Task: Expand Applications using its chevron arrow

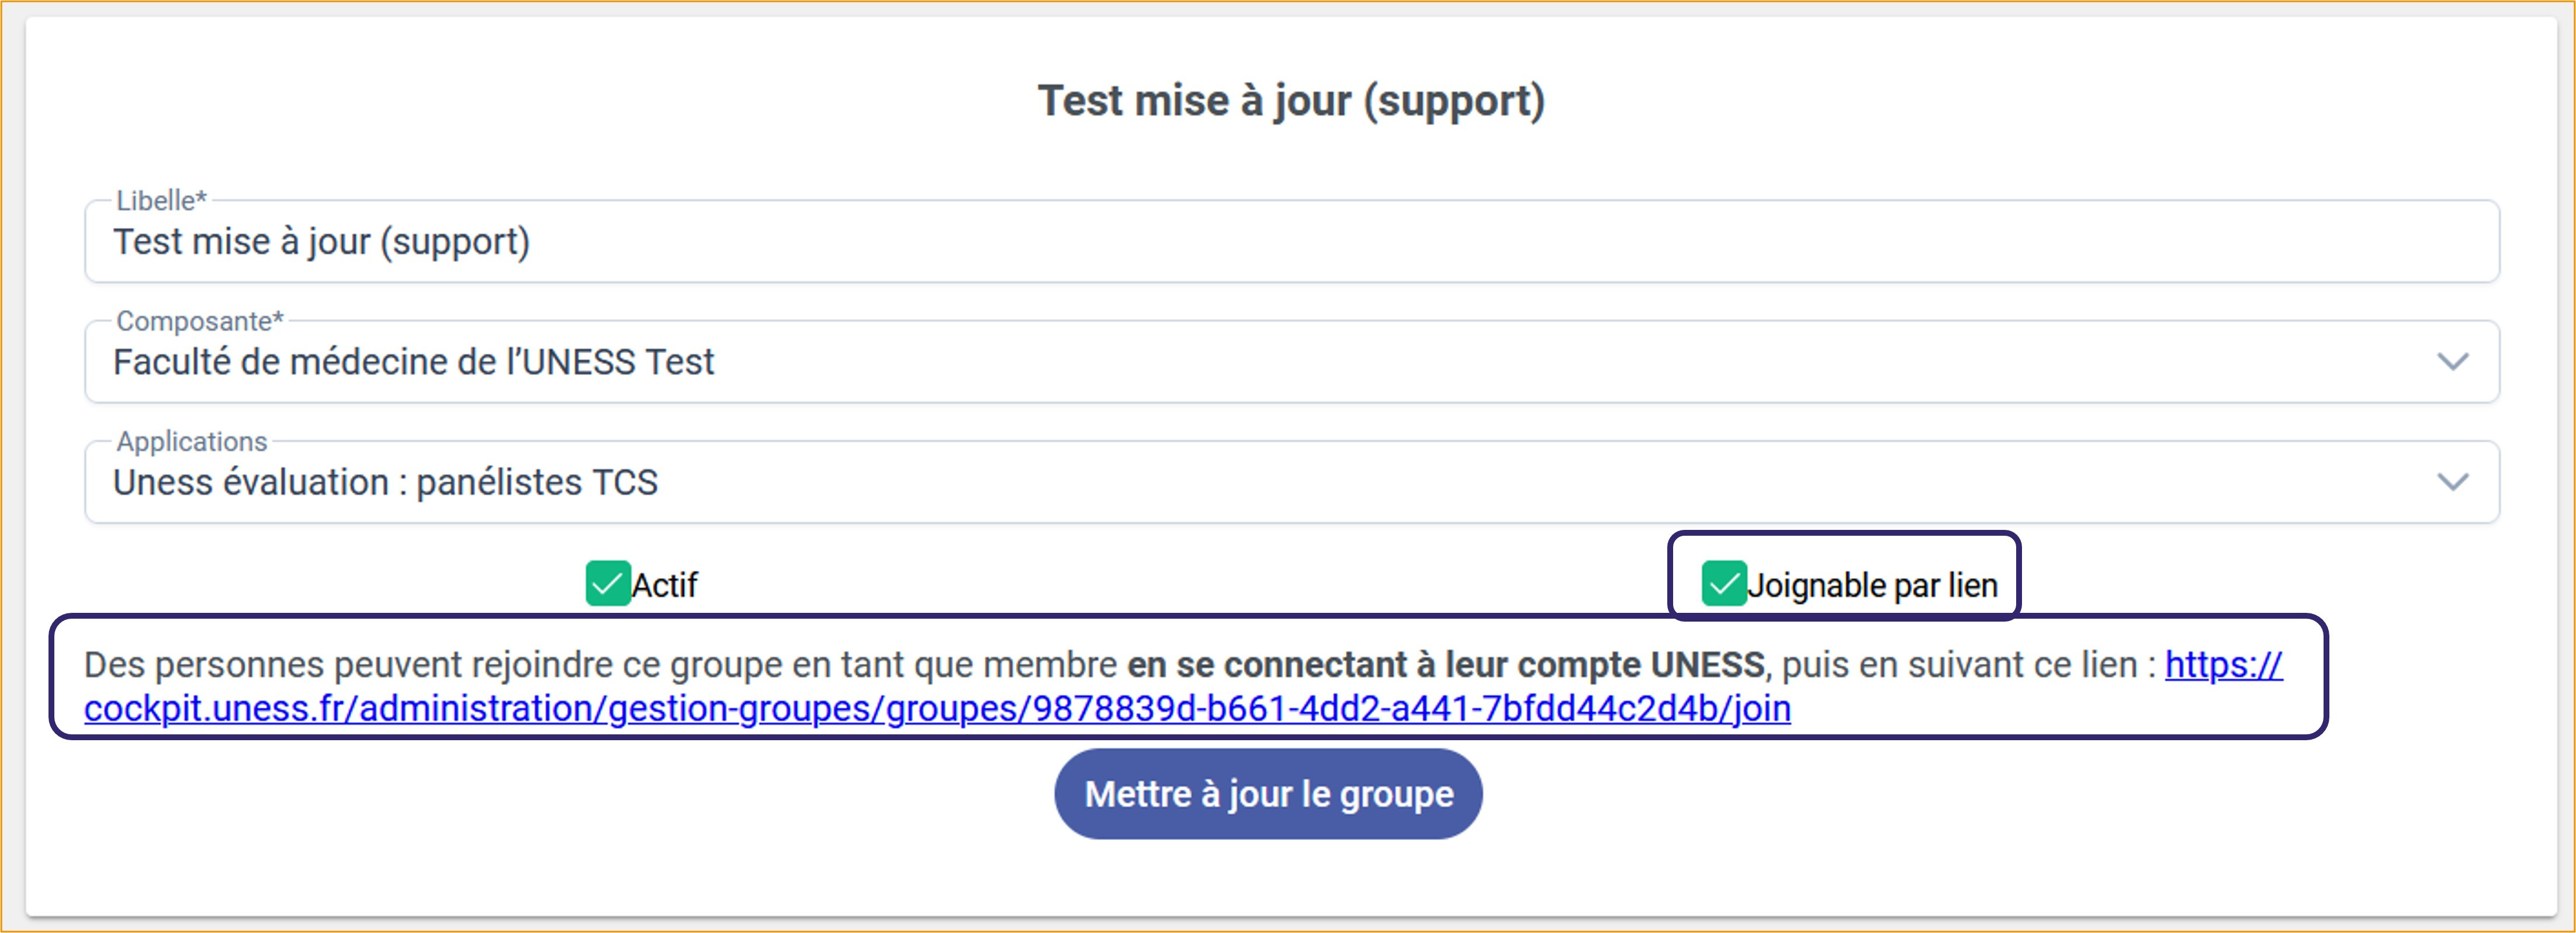Action: tap(2452, 483)
